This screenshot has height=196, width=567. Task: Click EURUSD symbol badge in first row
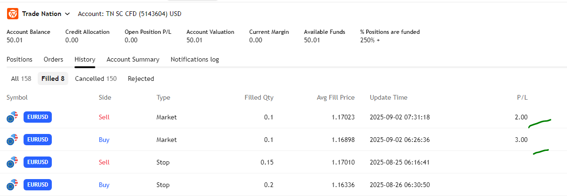click(x=38, y=117)
